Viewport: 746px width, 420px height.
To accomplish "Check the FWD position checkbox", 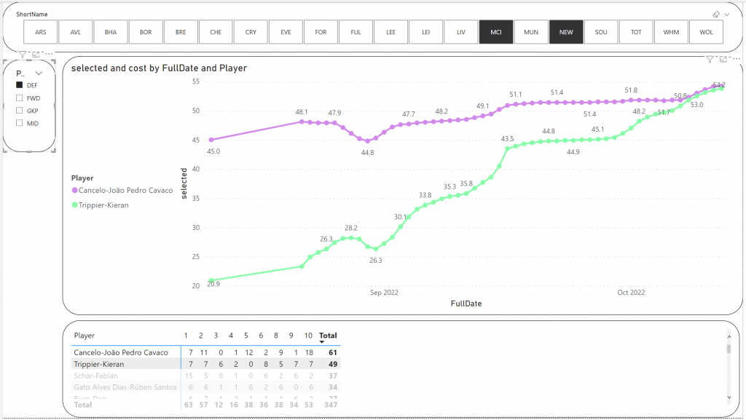I will [20, 98].
